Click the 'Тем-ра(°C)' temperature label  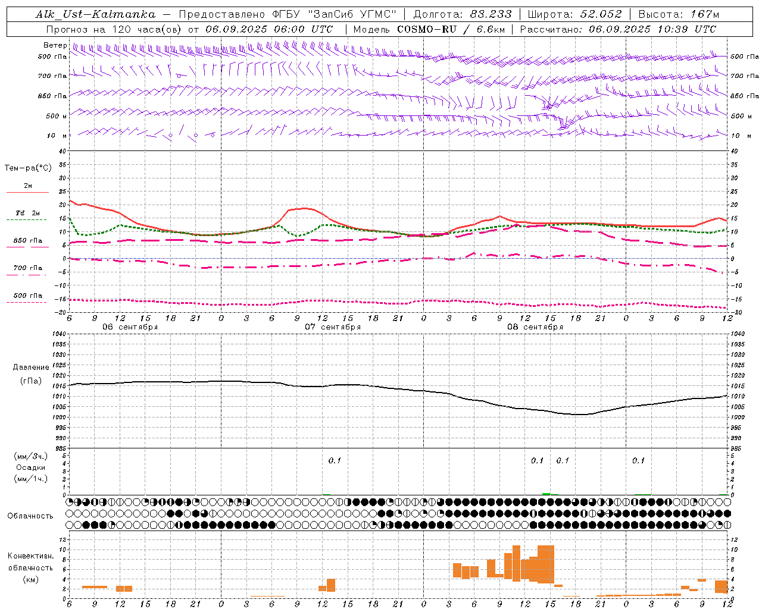28,168
